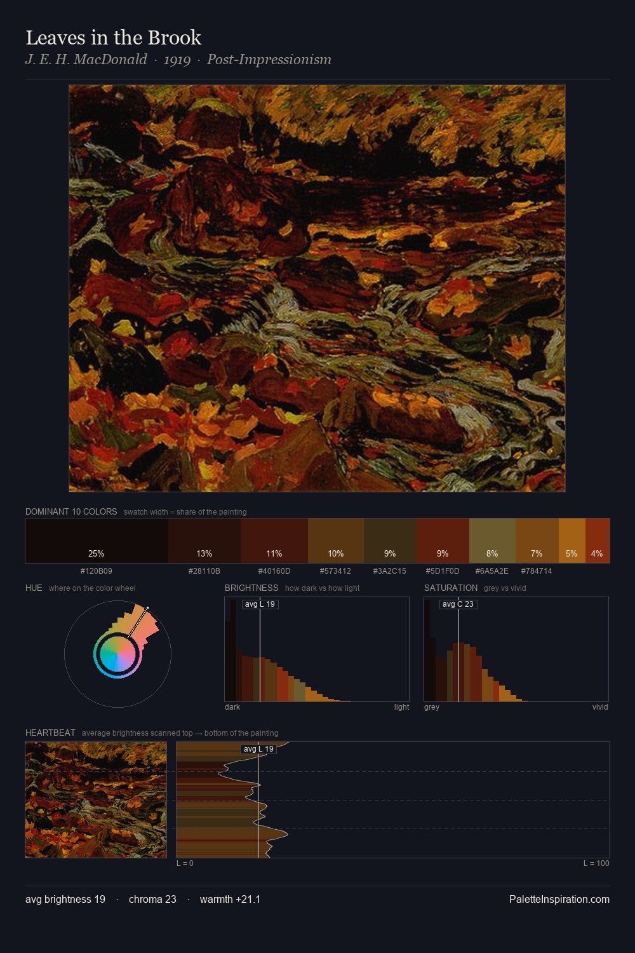Click the hex code #784714 label
Viewport: 635px width, 953px height.
pyautogui.click(x=537, y=571)
